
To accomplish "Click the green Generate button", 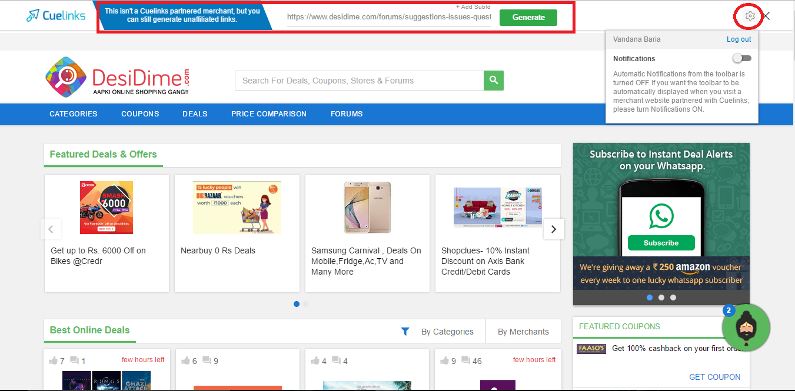I will (x=528, y=18).
